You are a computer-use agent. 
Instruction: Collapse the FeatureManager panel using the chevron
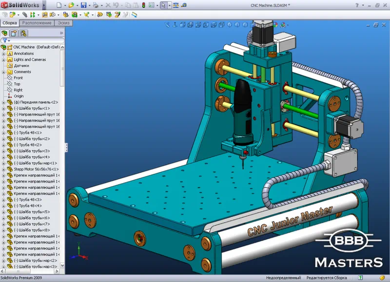(x=61, y=32)
